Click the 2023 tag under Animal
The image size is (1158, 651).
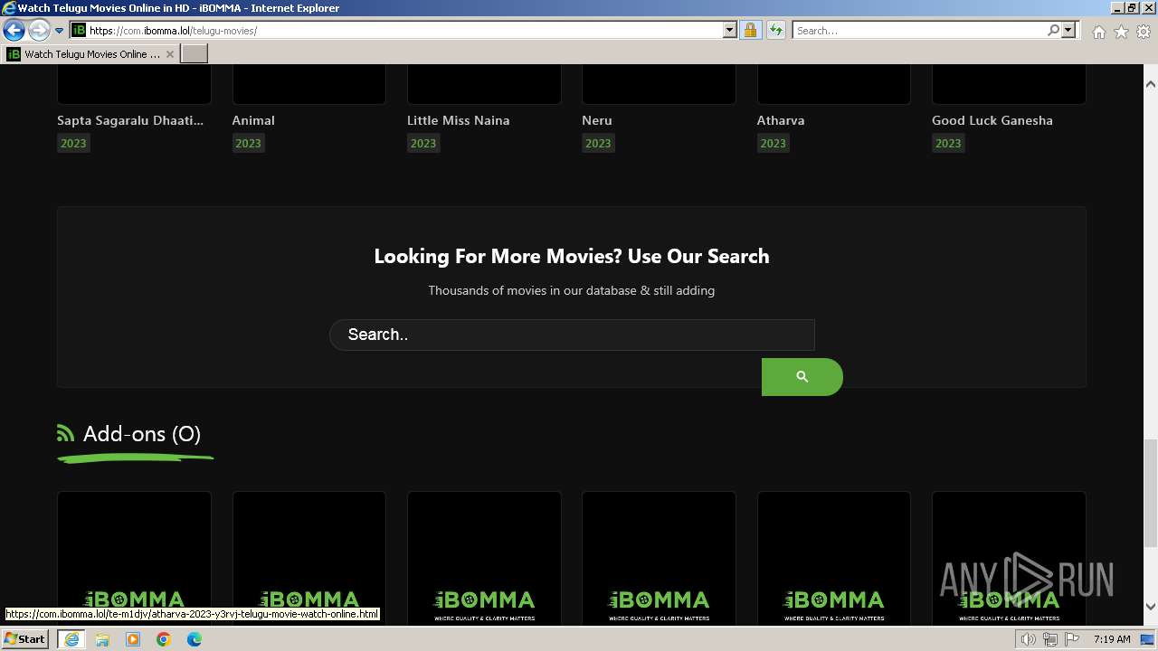point(248,143)
